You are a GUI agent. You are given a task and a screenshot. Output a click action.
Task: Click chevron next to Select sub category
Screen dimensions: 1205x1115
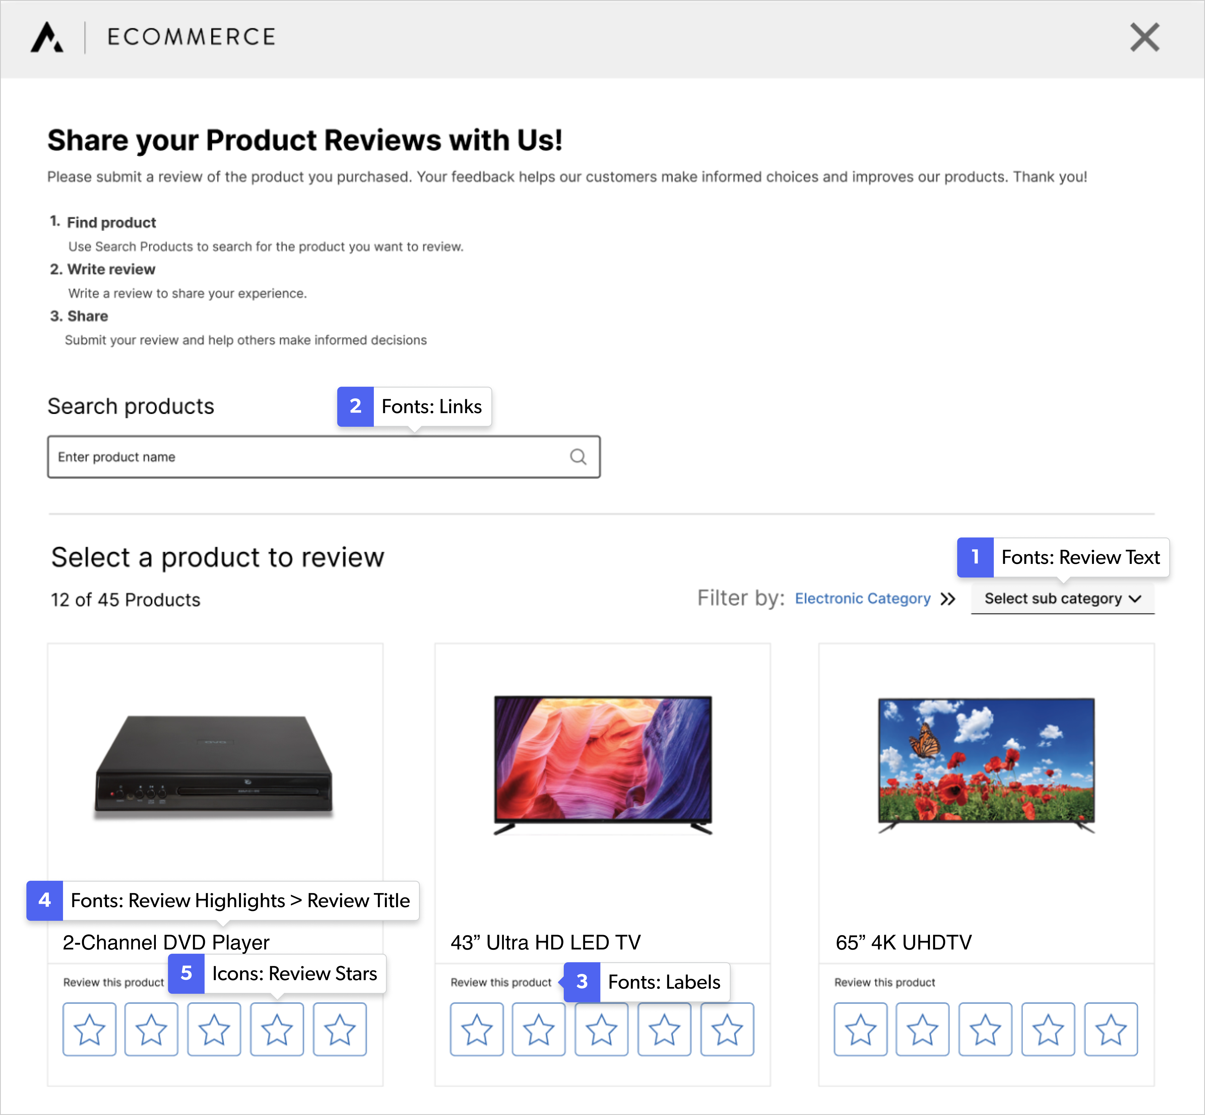tap(1135, 599)
